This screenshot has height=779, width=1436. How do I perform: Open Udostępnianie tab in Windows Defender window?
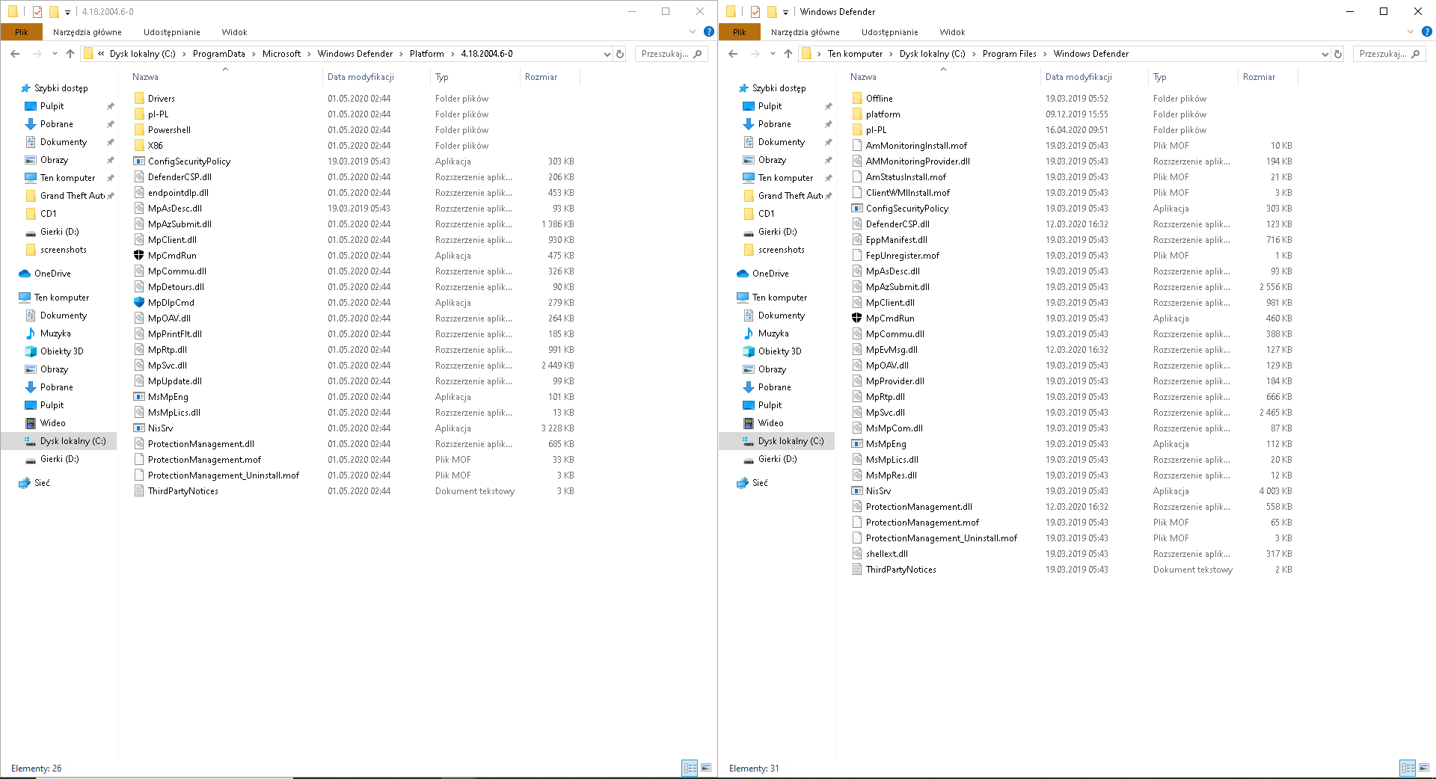pos(890,32)
